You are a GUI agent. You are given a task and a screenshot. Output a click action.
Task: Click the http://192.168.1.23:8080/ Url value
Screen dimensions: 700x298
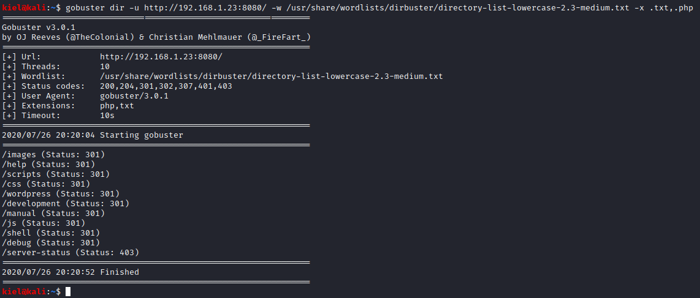tap(161, 57)
